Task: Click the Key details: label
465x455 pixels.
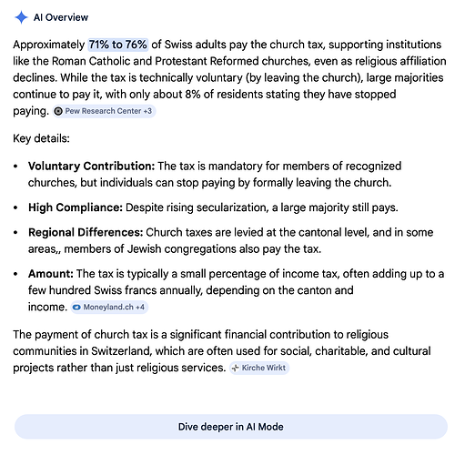Action: 41,138
